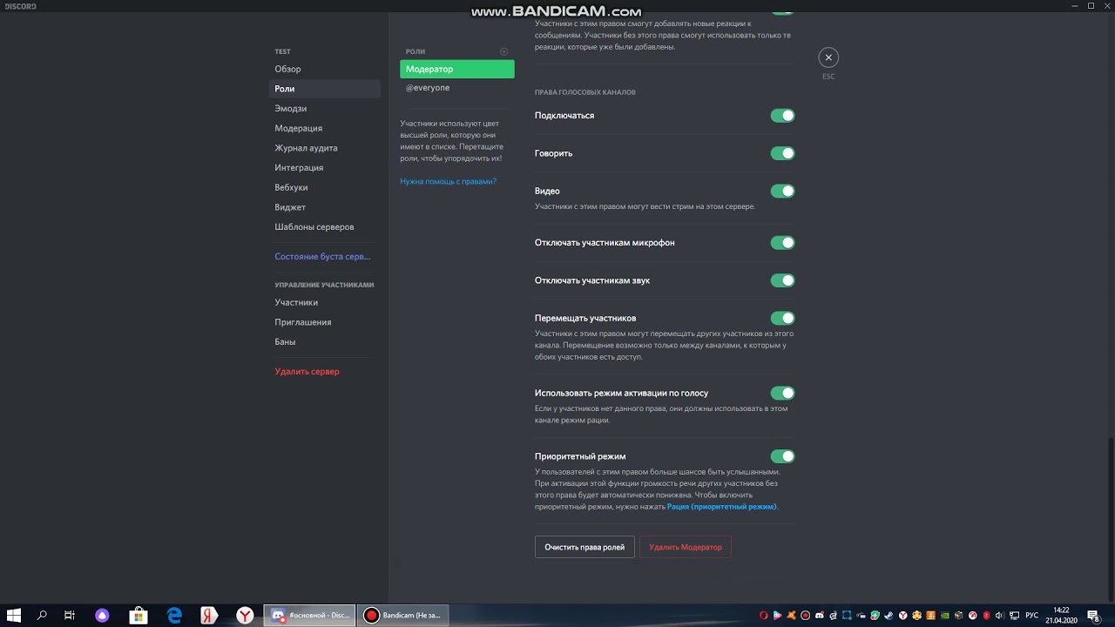Open the Приглашения section
Screen dimensions: 1115x627
coord(324,322)
